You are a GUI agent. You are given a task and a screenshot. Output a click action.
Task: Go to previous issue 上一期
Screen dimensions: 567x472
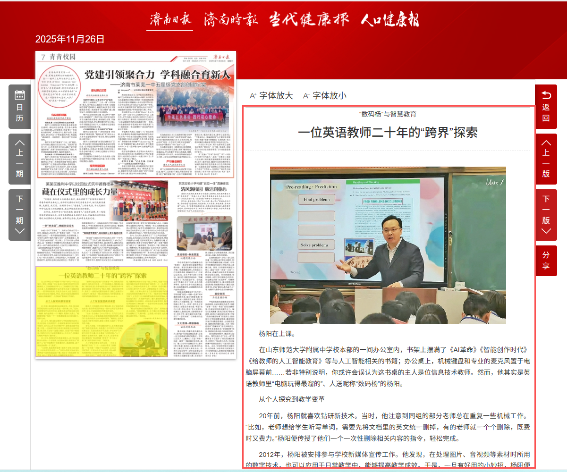point(19,159)
